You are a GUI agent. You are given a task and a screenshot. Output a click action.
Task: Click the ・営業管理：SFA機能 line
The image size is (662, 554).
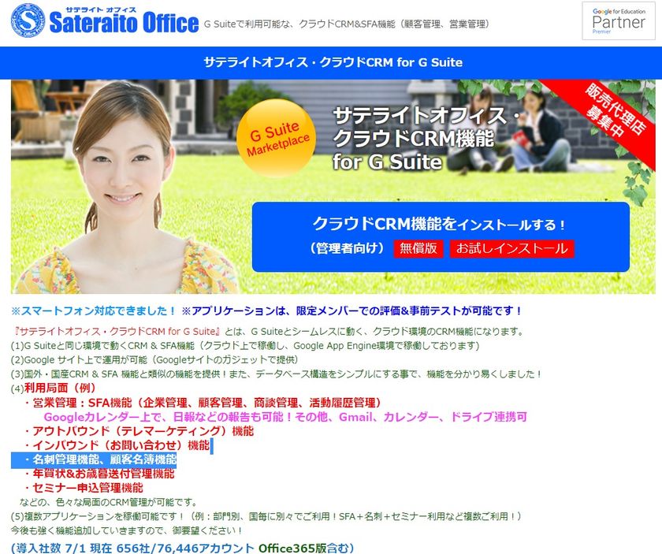point(203,403)
